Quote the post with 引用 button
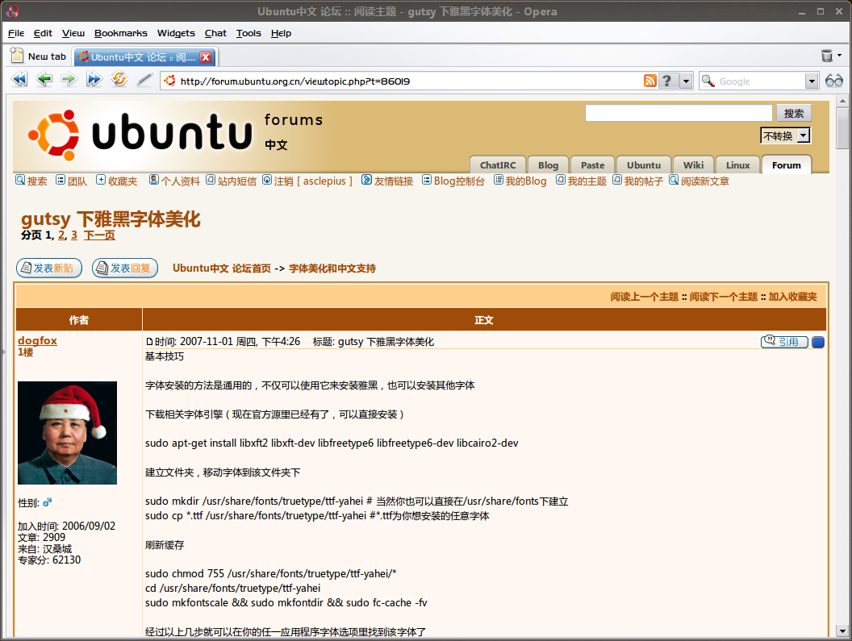This screenshot has width=852, height=641. 784,342
